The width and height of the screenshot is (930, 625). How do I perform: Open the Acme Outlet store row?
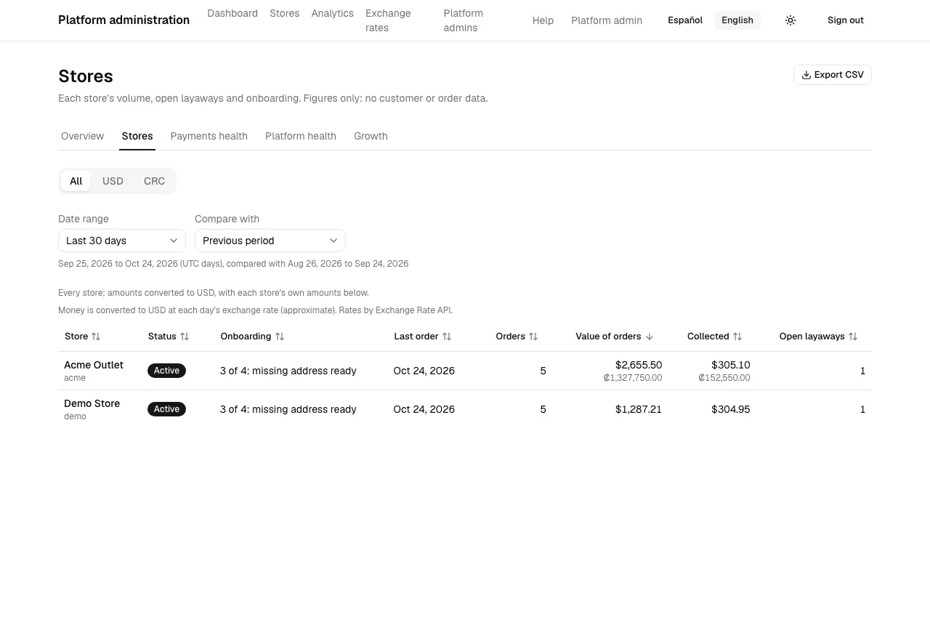point(465,371)
